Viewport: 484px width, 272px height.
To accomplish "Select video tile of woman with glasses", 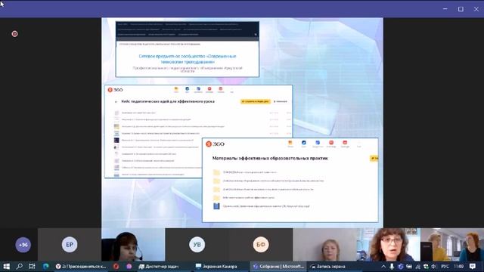I will pos(388,245).
